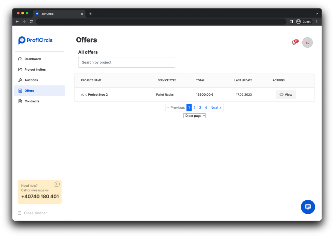Image resolution: width=334 pixels, height=237 pixels.
Task: Click the Guest profile button
Action: click(x=304, y=22)
